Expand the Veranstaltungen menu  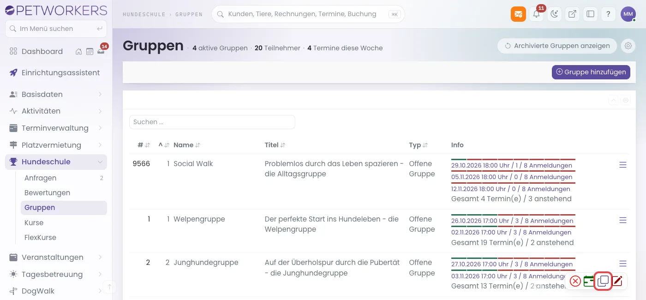click(56, 258)
